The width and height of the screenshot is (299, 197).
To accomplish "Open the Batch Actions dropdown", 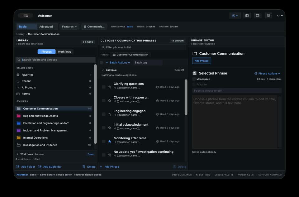I will click(118, 62).
